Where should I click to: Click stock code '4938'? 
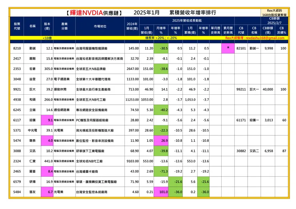tap(17, 100)
